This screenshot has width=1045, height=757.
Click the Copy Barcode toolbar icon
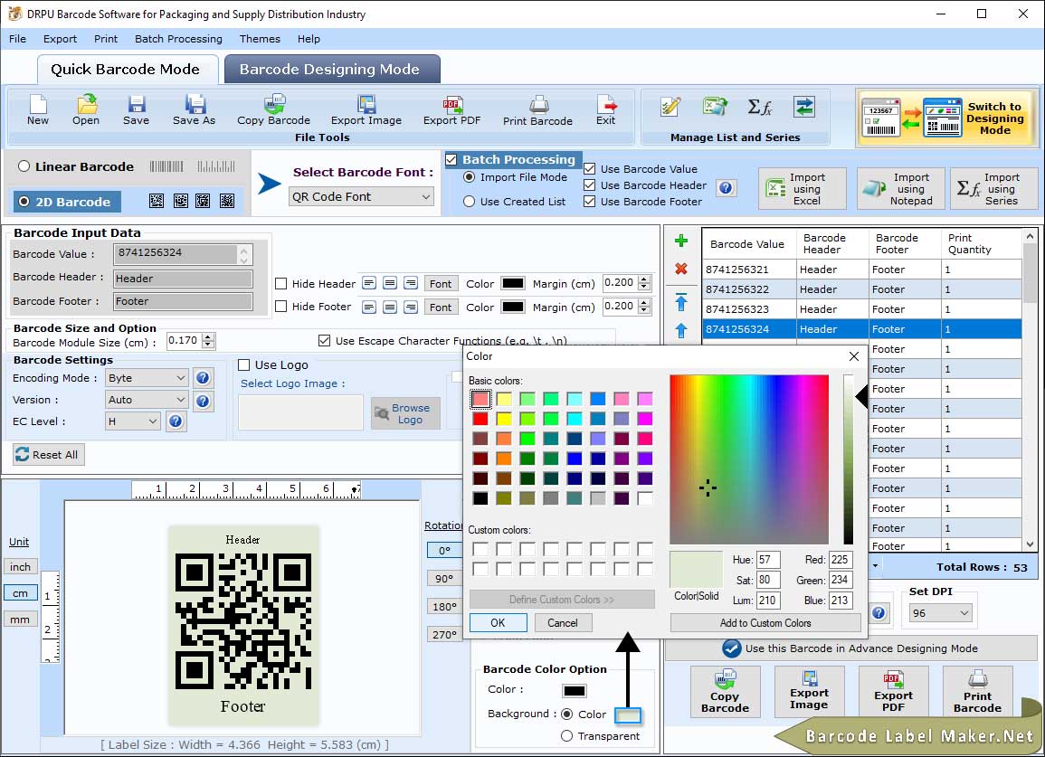(x=274, y=109)
